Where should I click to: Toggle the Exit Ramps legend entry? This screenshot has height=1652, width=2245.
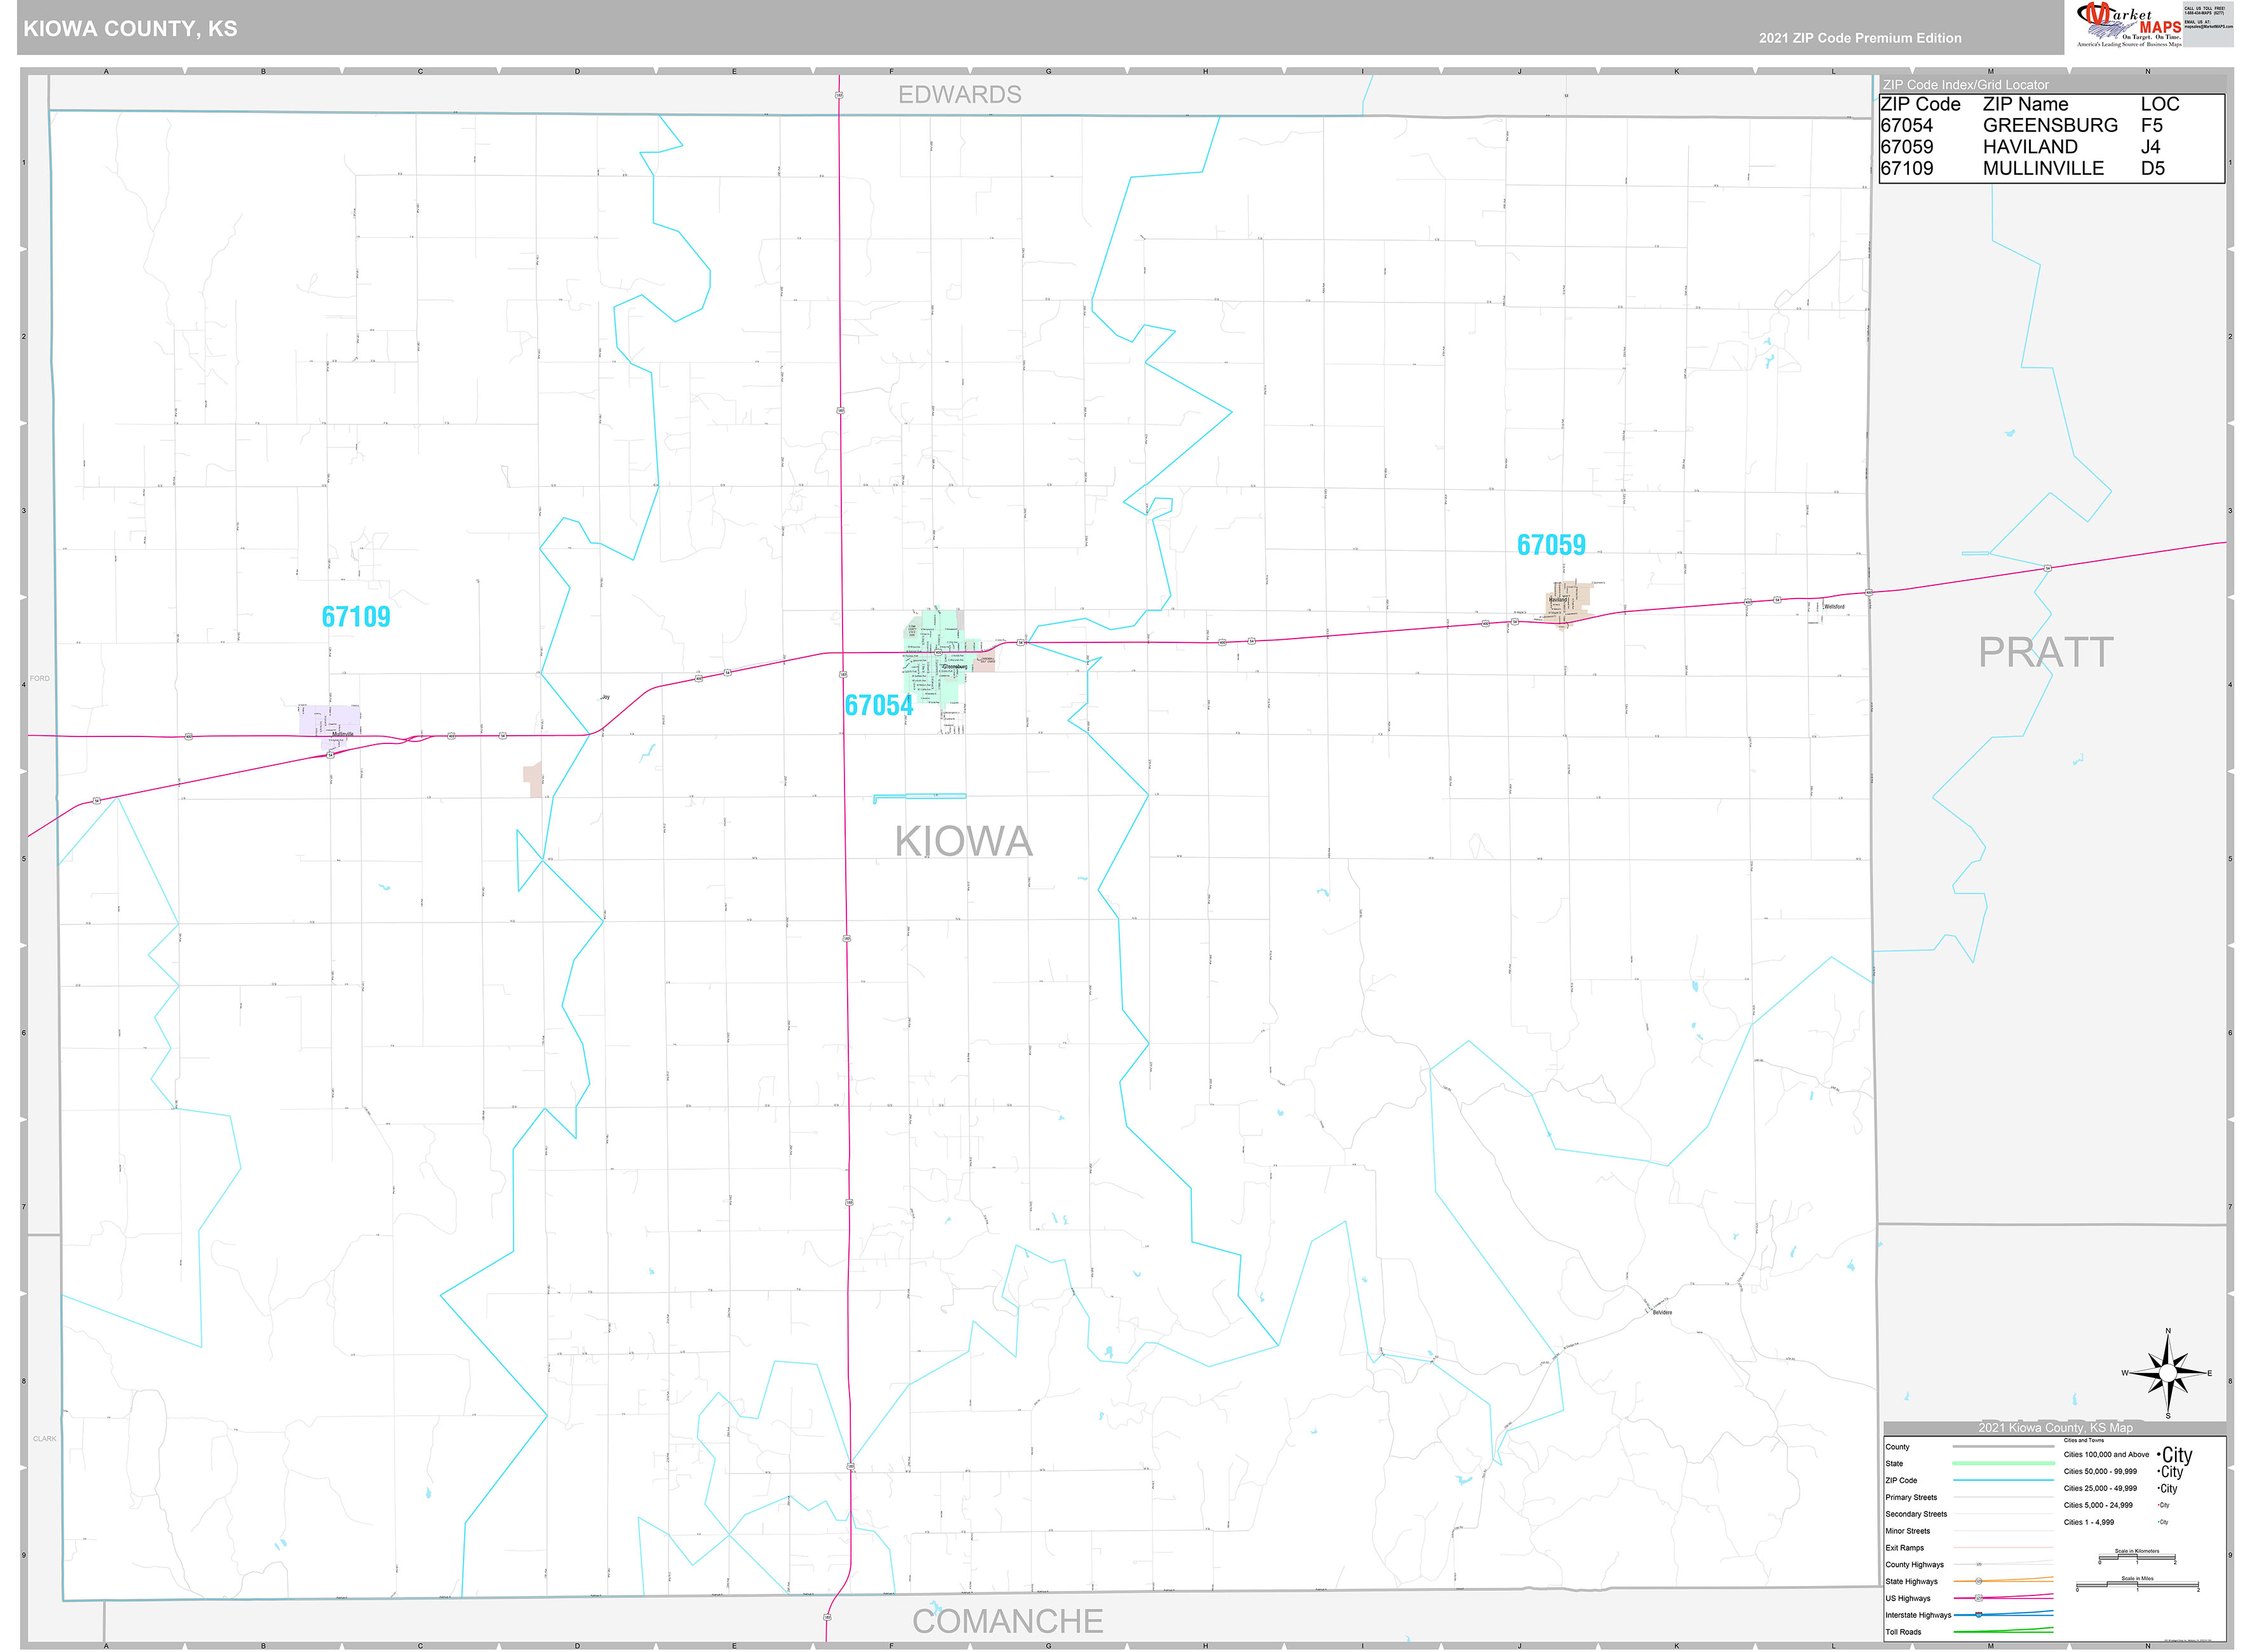coord(1905,1548)
